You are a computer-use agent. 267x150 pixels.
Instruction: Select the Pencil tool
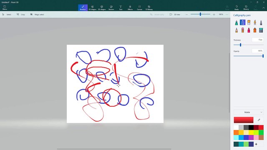(237, 30)
